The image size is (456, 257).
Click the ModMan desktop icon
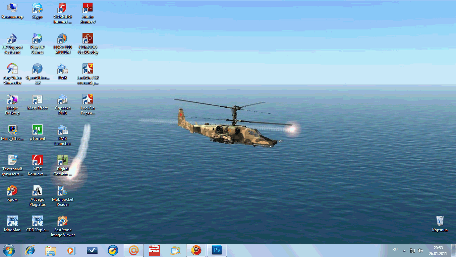tap(12, 224)
